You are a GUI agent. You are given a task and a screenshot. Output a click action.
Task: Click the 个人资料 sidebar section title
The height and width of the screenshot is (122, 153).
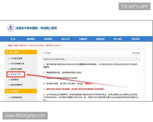pyautogui.click(x=14, y=91)
